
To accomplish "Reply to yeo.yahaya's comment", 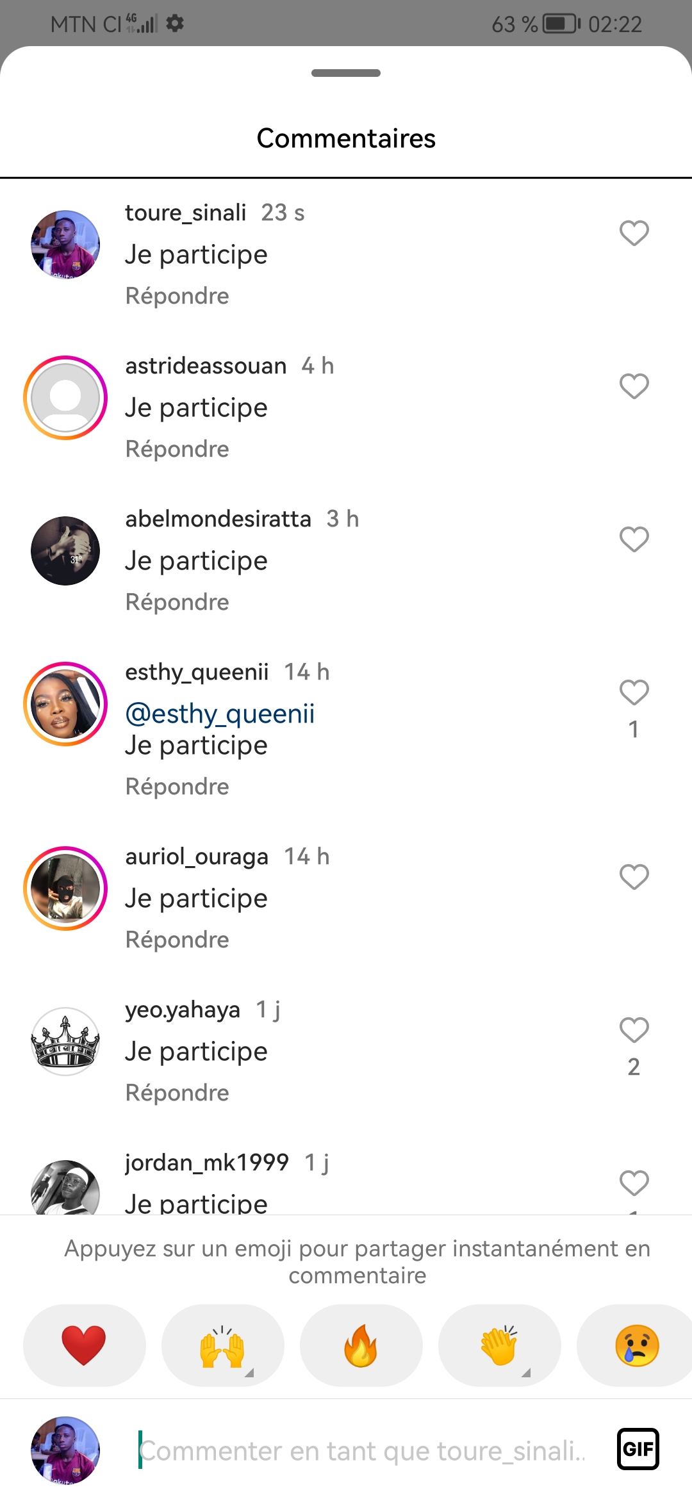I will pyautogui.click(x=177, y=1093).
